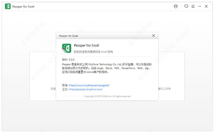This screenshot has height=133, width=214.
Task: Click the version 3.2.0 text
Action: click(68, 60)
